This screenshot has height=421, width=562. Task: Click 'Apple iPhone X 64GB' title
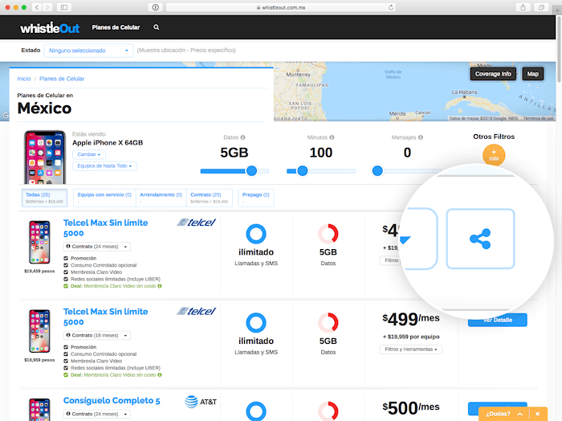pyautogui.click(x=108, y=143)
